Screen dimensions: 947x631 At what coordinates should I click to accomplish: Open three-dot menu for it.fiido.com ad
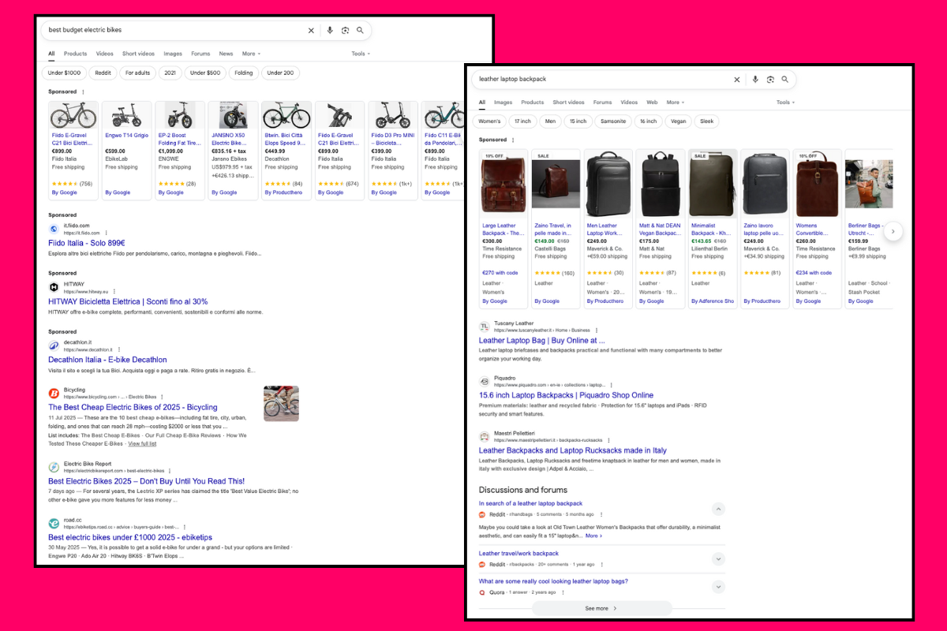[107, 233]
